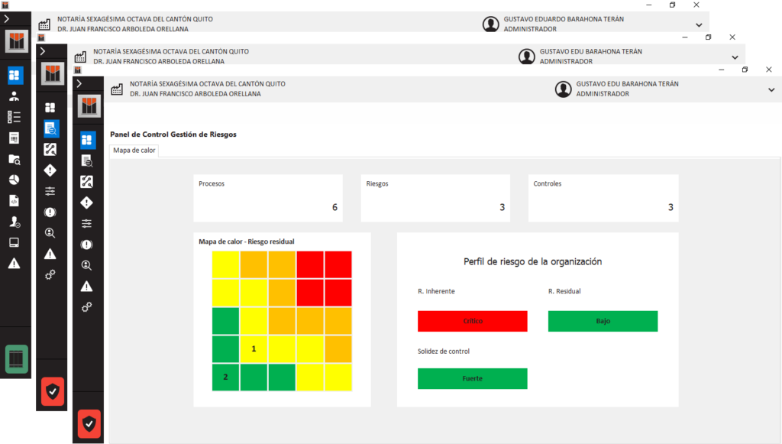
Task: Select the highlighted document search icon in the middle sidebar
Action: point(51,128)
